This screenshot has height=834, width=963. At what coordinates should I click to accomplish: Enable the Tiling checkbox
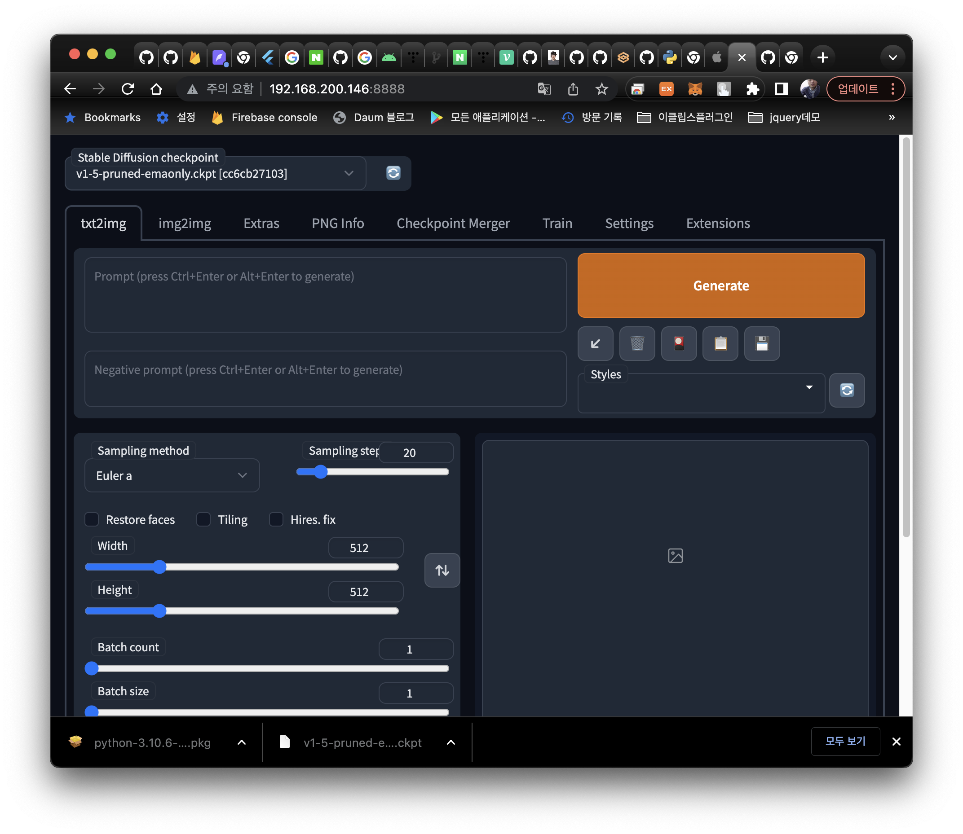click(203, 519)
